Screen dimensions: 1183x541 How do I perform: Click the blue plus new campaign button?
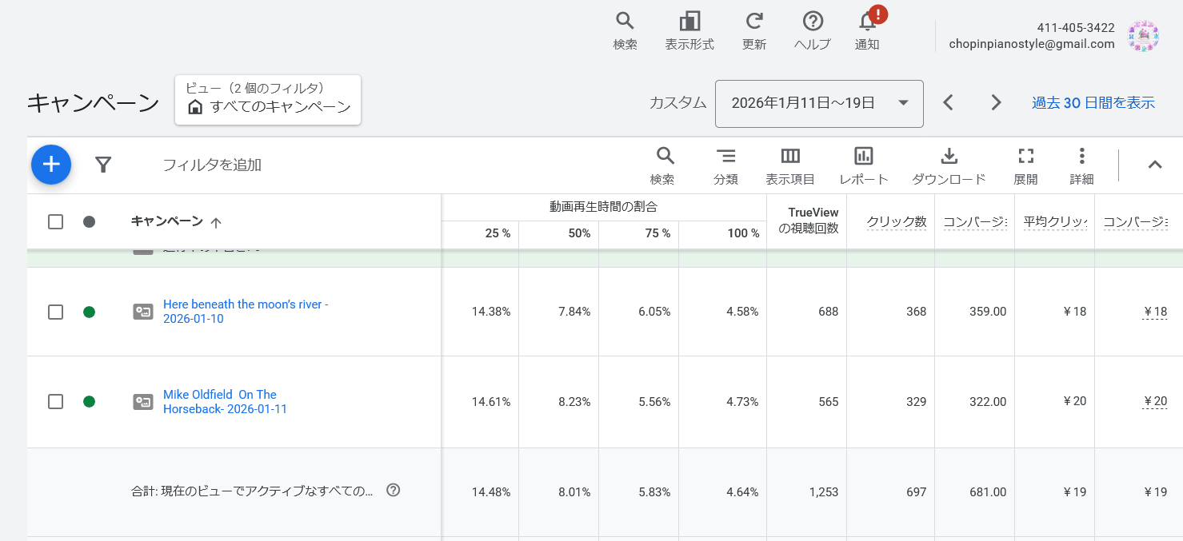tap(51, 165)
